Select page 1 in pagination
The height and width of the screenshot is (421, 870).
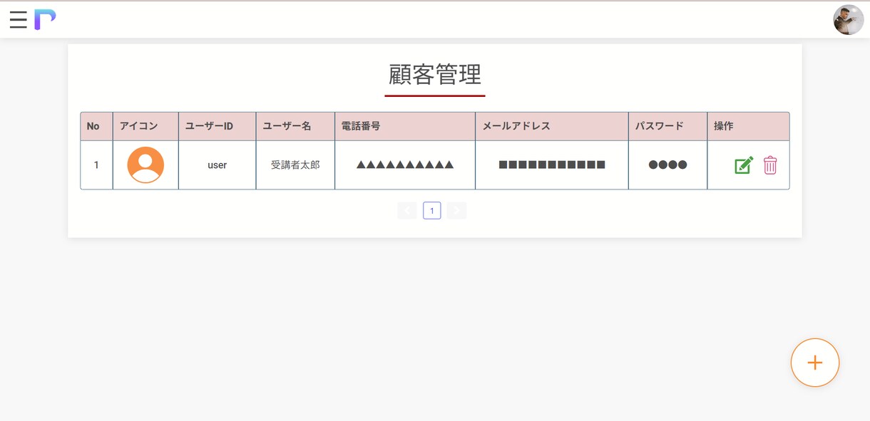(431, 210)
